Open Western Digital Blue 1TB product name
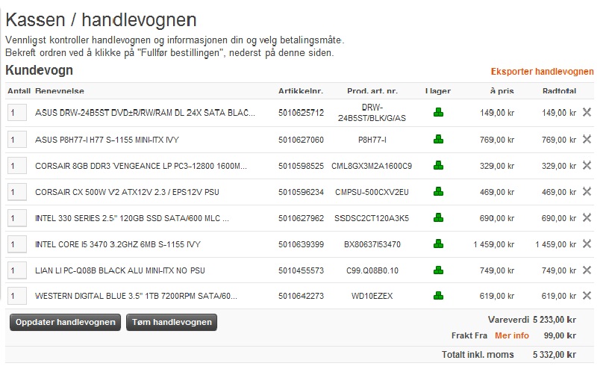Screen dimensions: 609x378 click(x=136, y=296)
